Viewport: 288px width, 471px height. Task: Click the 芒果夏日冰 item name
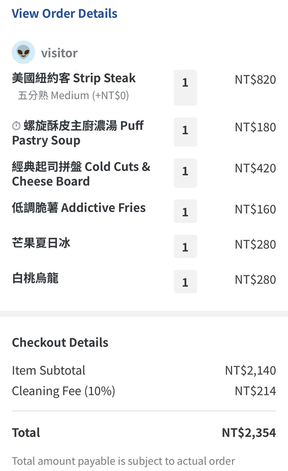click(x=41, y=243)
